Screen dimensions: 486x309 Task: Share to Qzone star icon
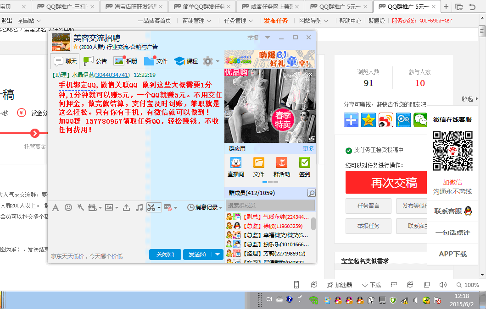tap(368, 120)
